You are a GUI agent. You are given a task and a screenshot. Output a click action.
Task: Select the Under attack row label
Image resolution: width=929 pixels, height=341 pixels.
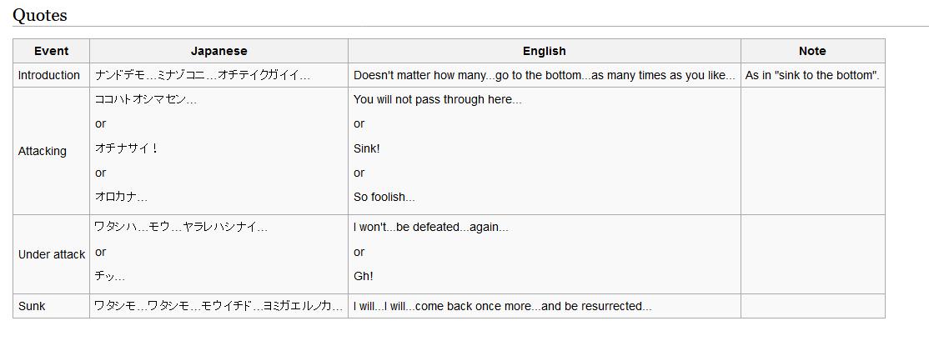coord(52,254)
